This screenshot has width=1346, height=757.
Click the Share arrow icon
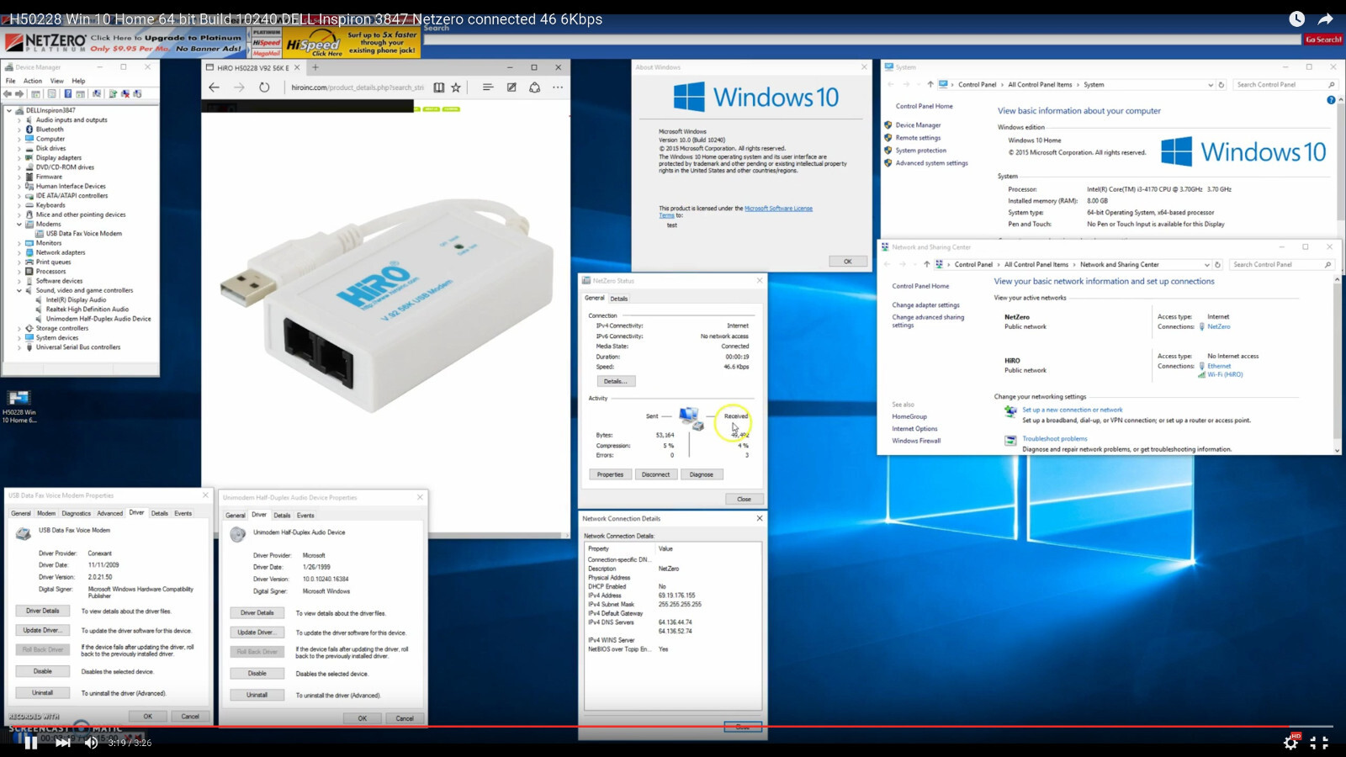[1325, 19]
